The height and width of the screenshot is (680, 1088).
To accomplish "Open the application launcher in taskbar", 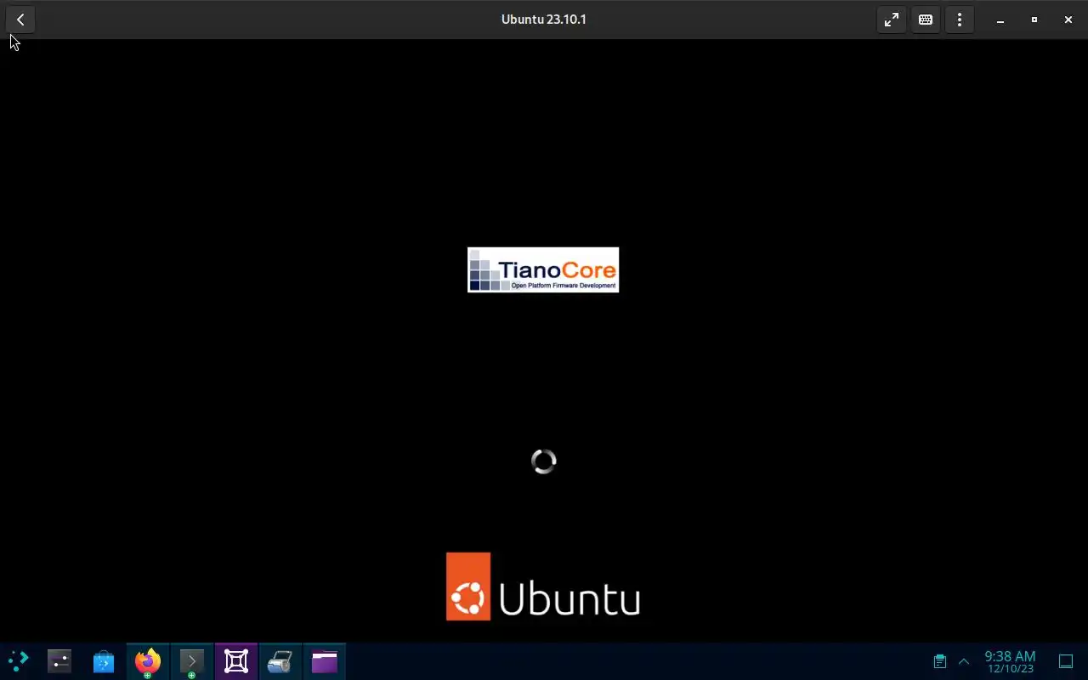I will point(18,661).
